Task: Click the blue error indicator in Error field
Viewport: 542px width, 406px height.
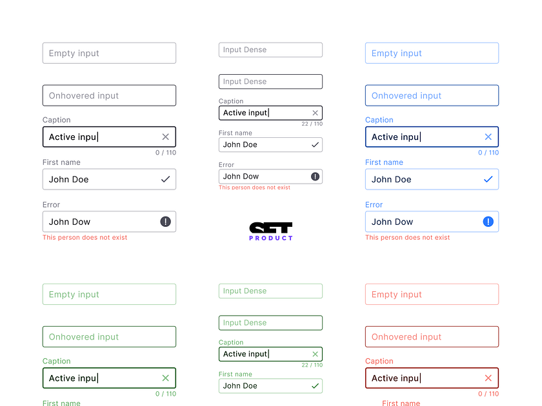Action: tap(488, 221)
